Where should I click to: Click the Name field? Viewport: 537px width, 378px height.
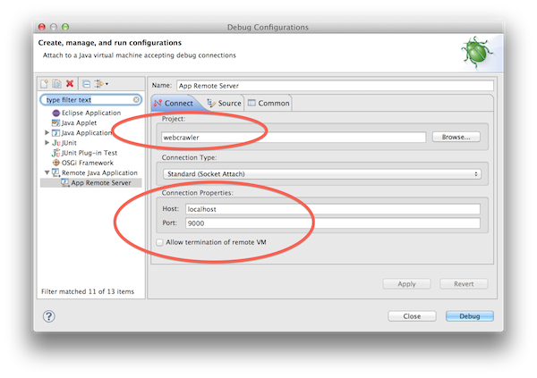(x=335, y=86)
